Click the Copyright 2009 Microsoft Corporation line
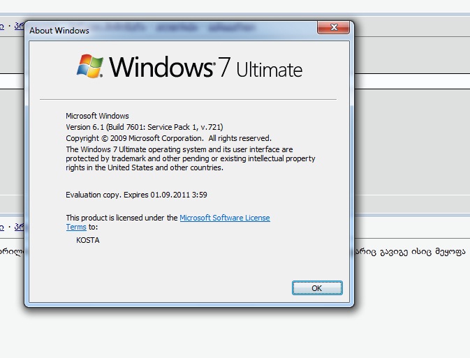The width and height of the screenshot is (470, 358). point(168,138)
